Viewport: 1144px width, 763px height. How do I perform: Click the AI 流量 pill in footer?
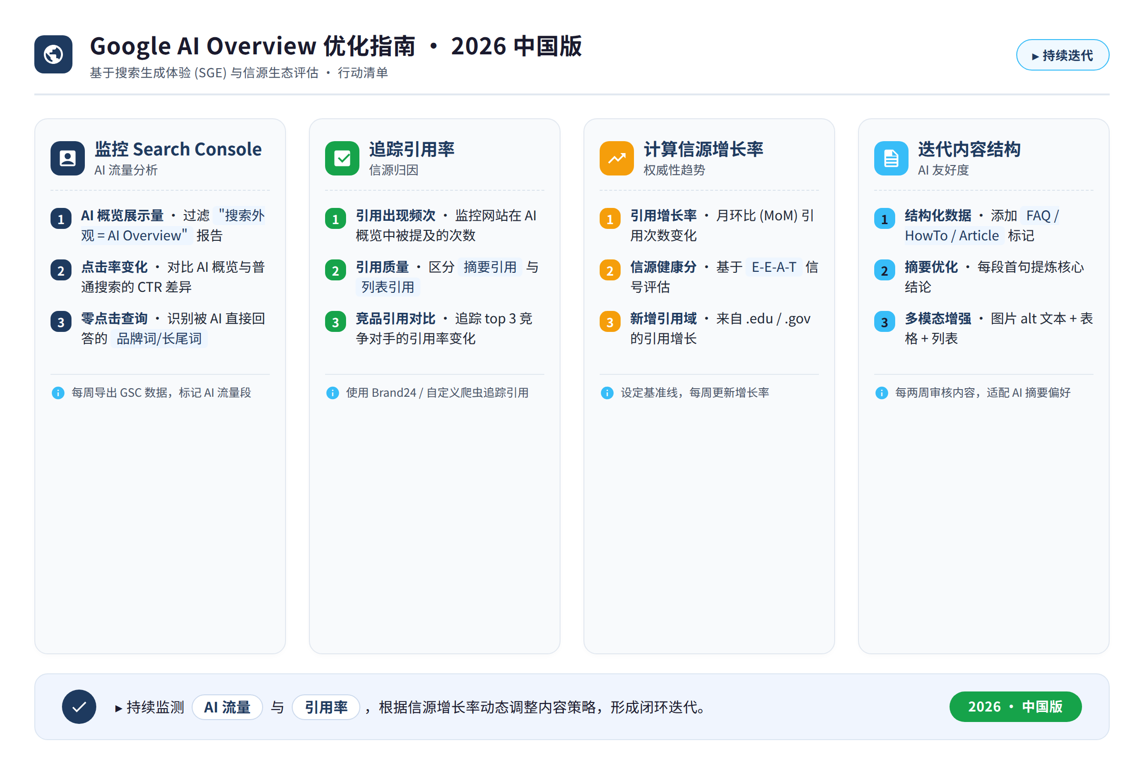click(x=227, y=707)
